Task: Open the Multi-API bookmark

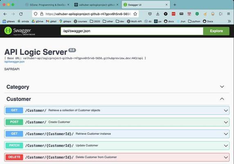Action: point(134,21)
